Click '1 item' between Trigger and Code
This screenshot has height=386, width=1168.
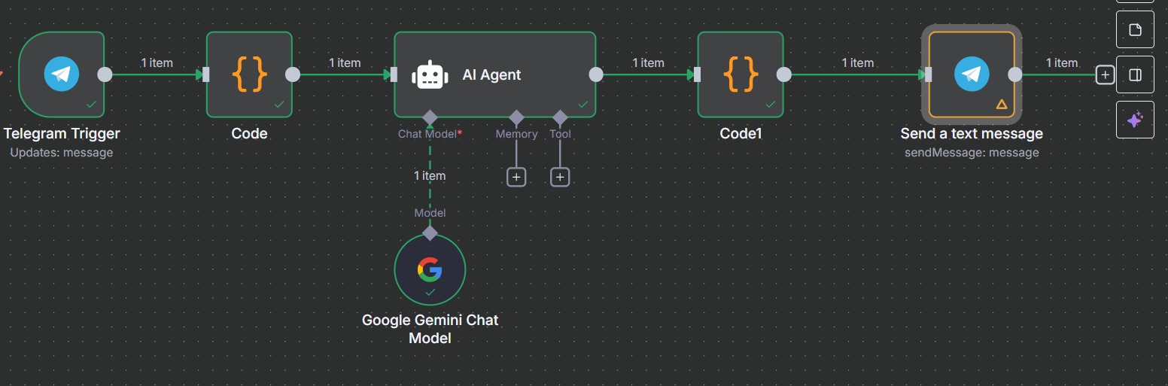tap(157, 63)
